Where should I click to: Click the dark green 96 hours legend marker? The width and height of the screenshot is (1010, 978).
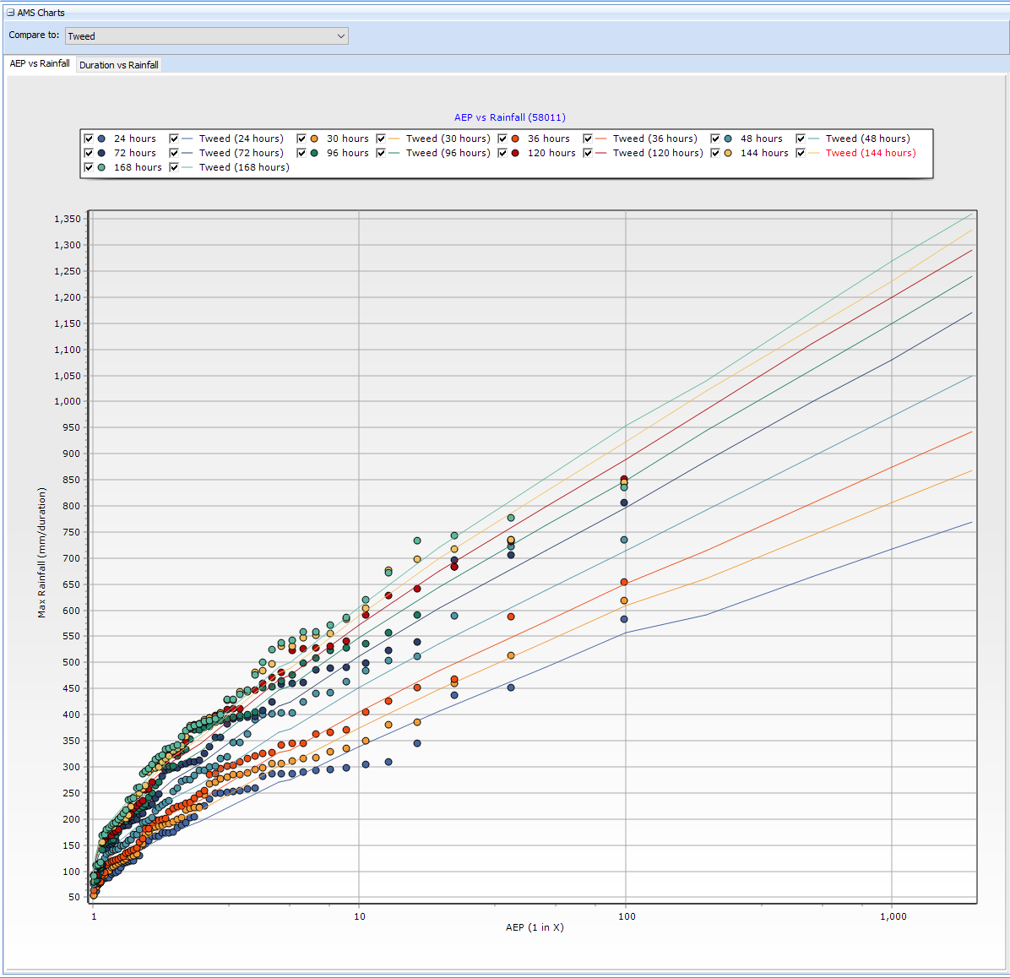pyautogui.click(x=314, y=153)
